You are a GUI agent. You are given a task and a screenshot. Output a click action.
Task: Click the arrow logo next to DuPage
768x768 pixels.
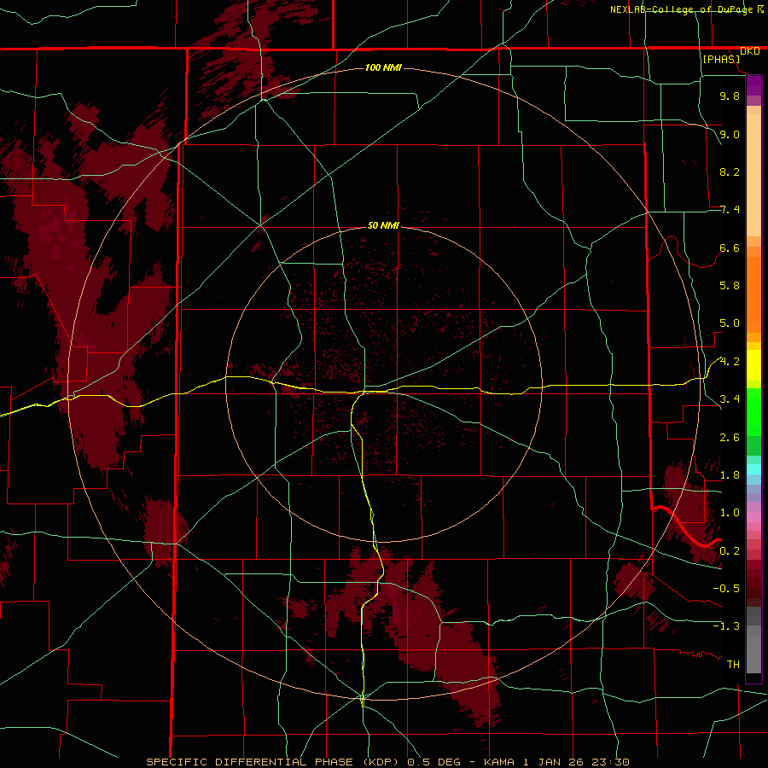pos(760,9)
